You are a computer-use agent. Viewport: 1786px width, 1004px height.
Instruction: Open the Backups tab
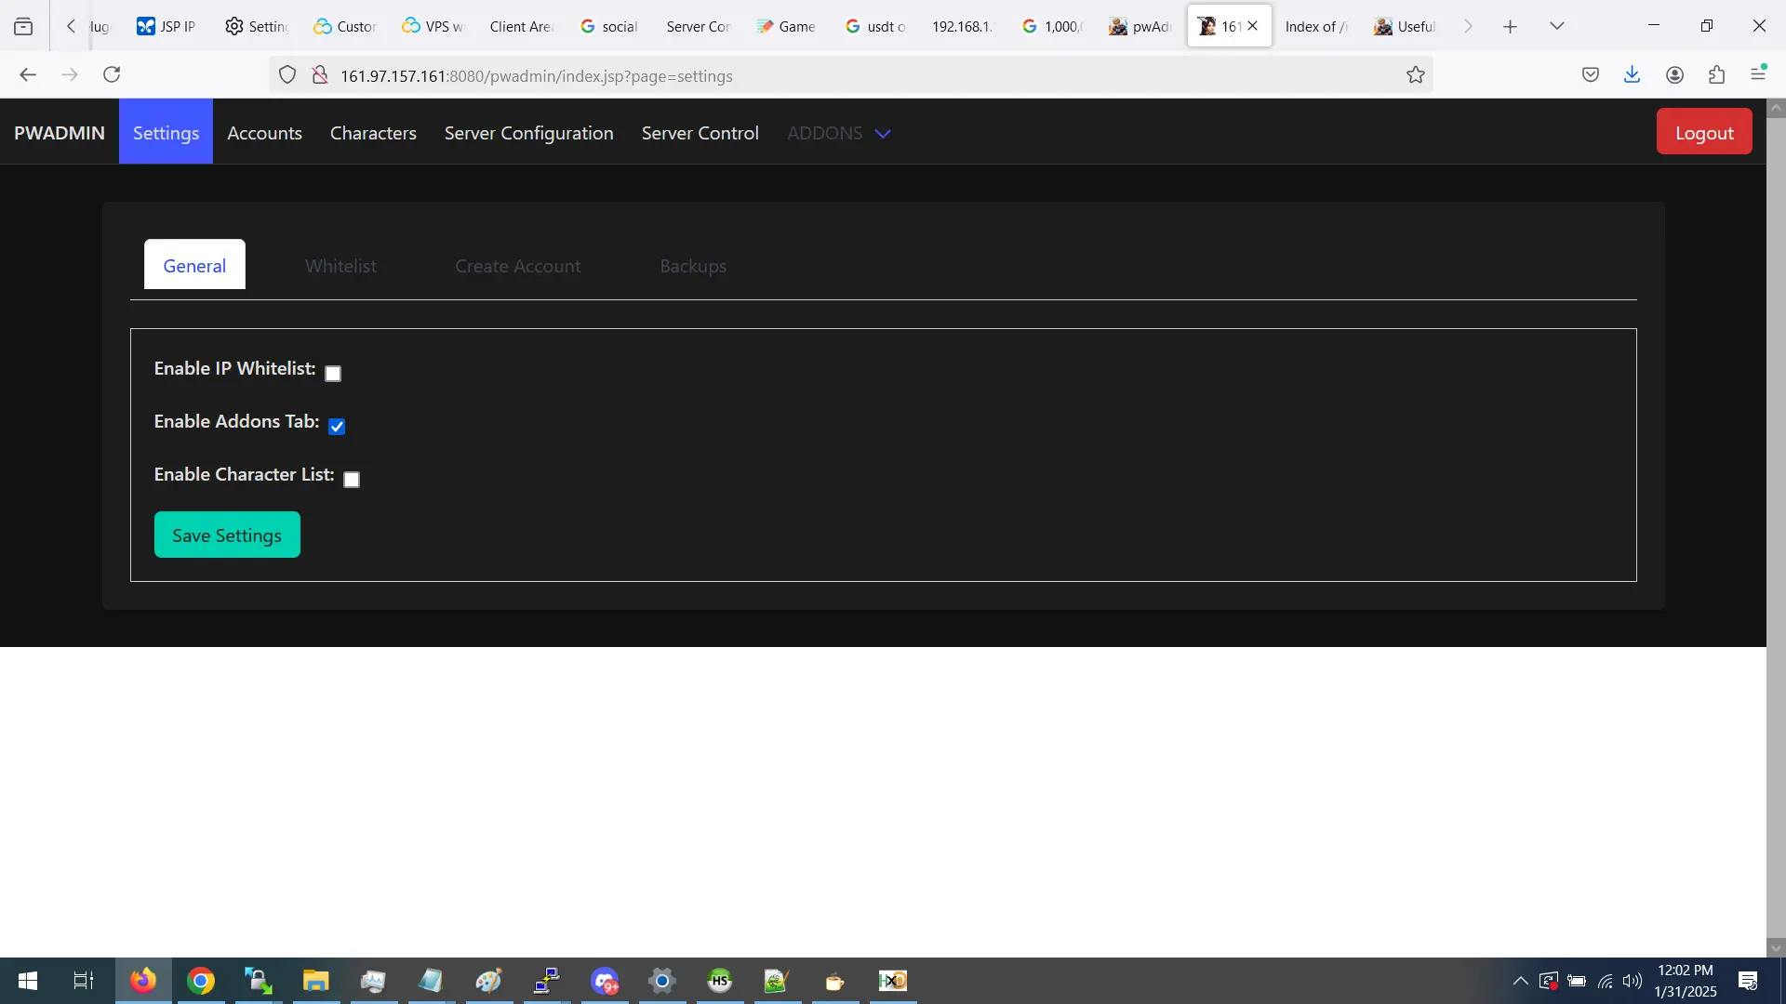693,266
